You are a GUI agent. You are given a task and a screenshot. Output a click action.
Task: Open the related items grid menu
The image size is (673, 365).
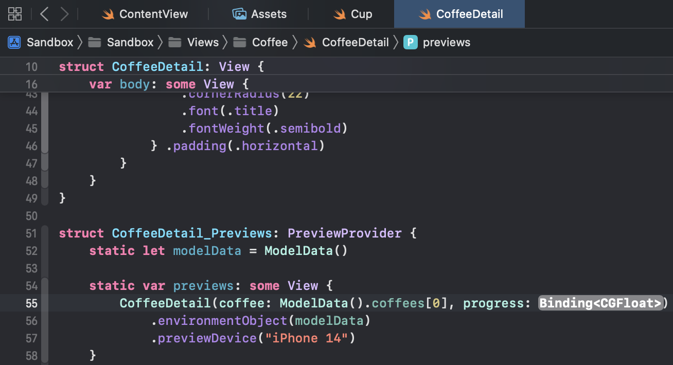(15, 14)
